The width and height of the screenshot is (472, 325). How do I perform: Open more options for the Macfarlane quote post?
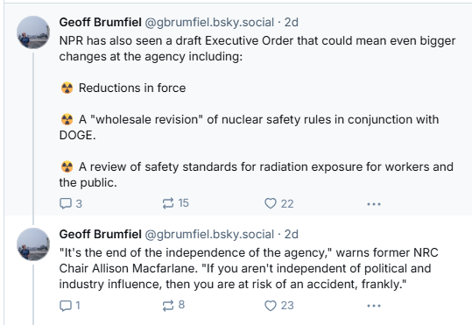pyautogui.click(x=374, y=306)
